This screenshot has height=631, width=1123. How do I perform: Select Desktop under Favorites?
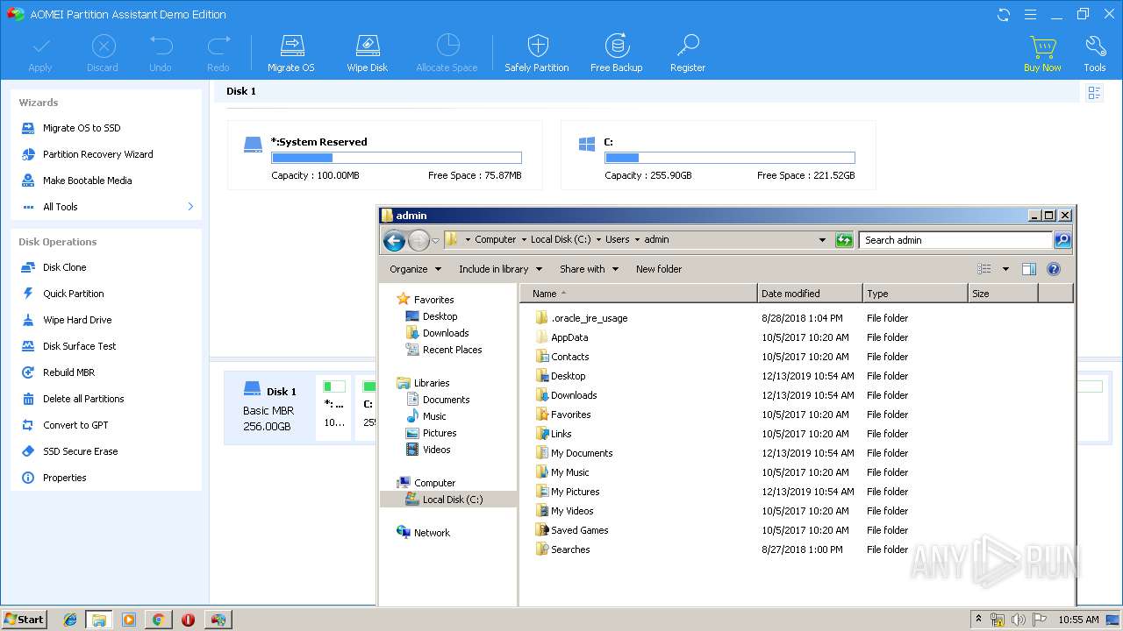(432, 316)
